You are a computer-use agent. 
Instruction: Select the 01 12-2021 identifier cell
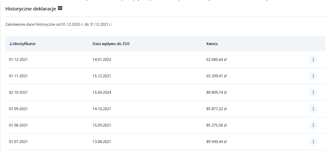18,59
